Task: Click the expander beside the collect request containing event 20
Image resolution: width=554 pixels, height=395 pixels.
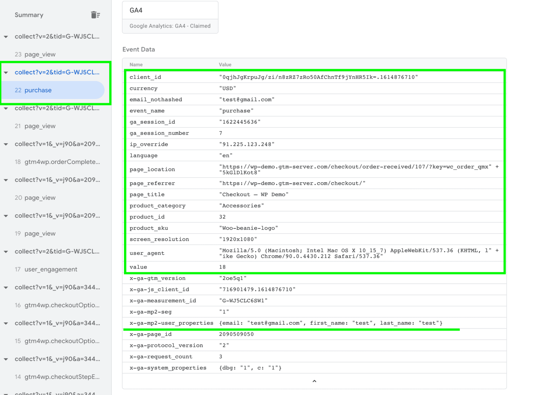Action: point(5,180)
